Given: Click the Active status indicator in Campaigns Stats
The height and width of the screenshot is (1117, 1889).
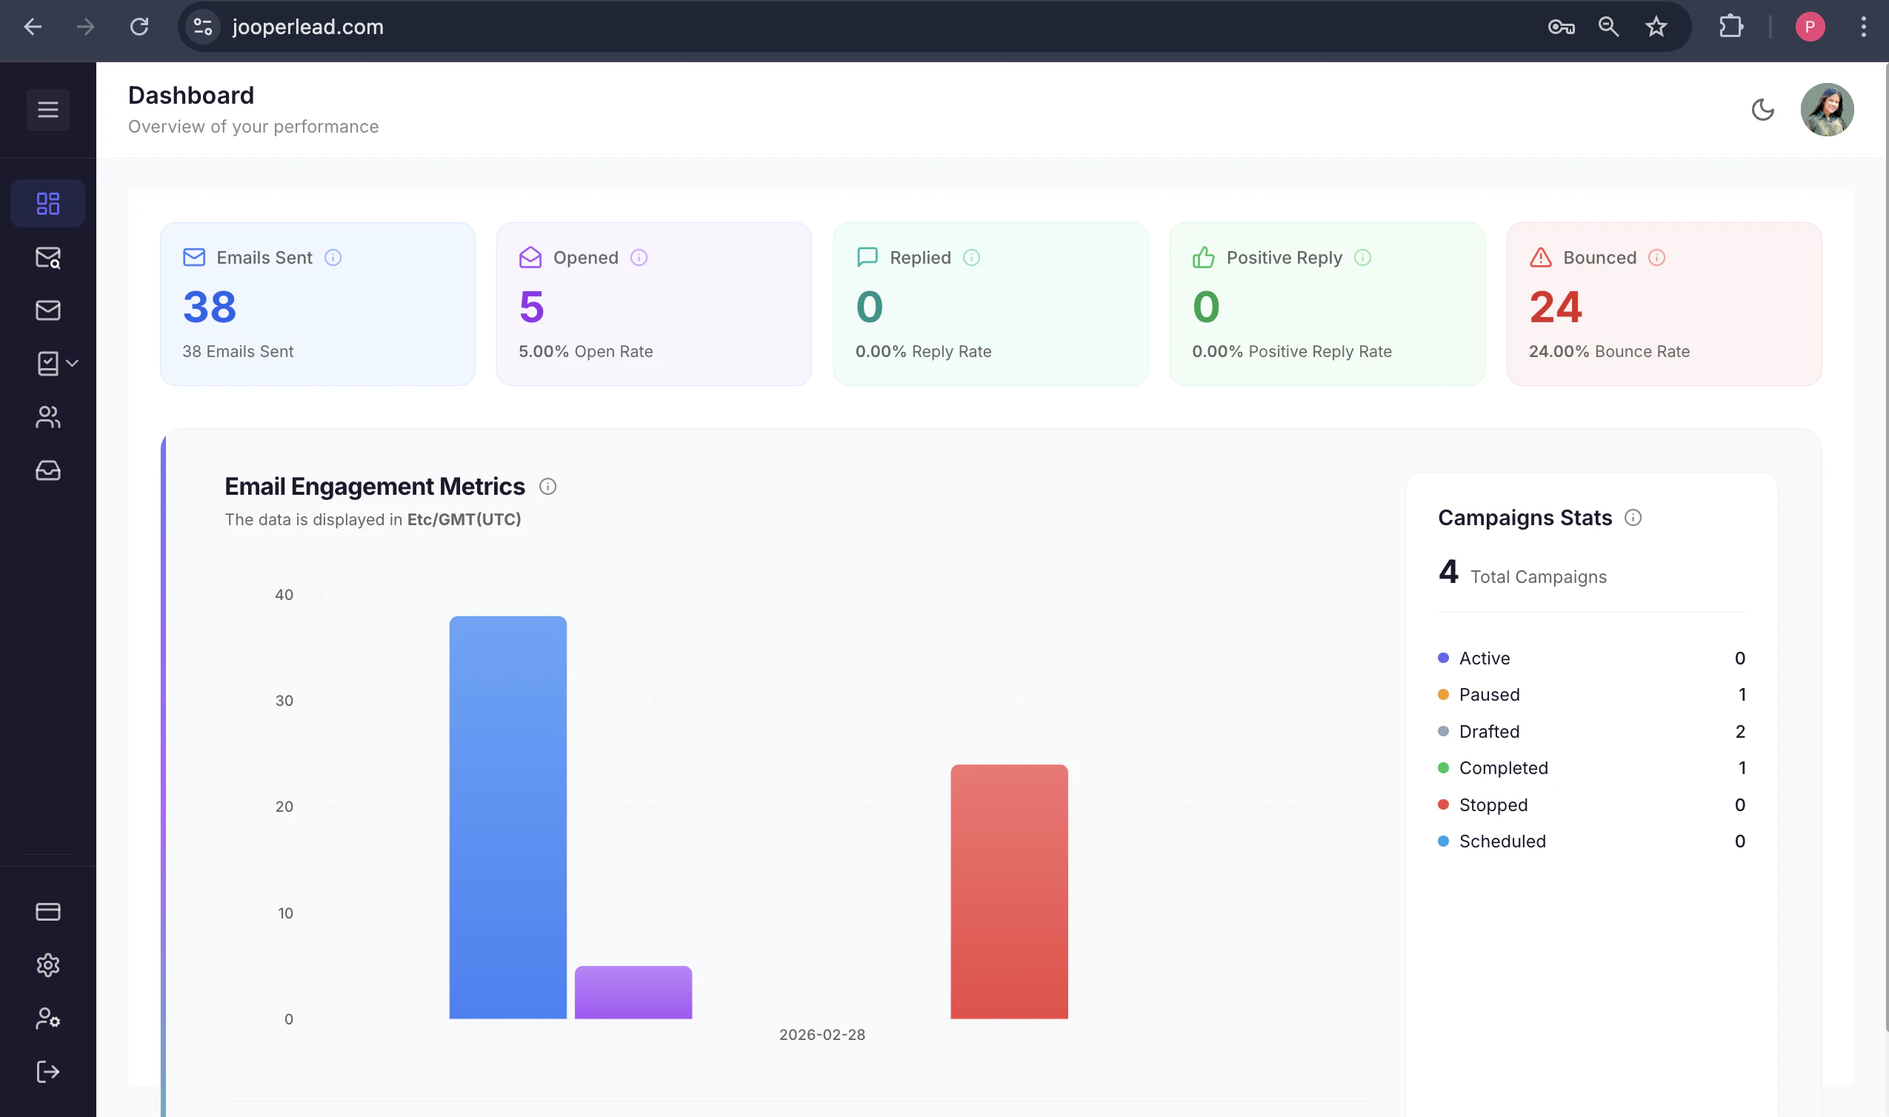Looking at the screenshot, I should [x=1444, y=657].
